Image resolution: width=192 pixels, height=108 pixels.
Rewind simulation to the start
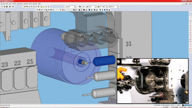coord(40,10)
